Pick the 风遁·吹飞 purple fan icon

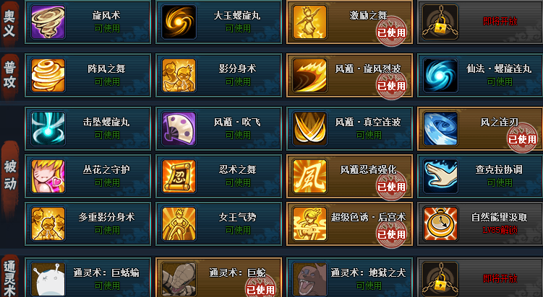[x=179, y=128]
